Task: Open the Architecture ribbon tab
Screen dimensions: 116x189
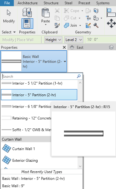Action: pos(28,3)
